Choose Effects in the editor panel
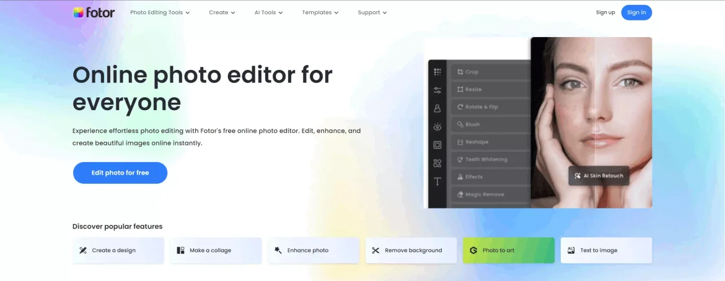This screenshot has width=725, height=281. coord(491,177)
